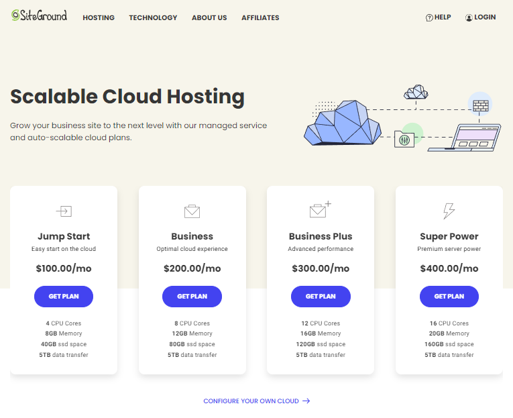Click '5TB data transfer' in Jump Start card
This screenshot has width=513, height=418.
coord(64,355)
